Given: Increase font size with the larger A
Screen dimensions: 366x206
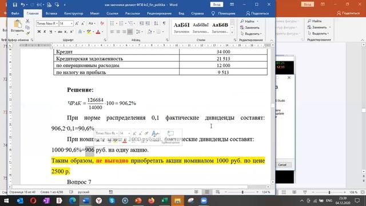Looking at the screenshot, I should pos(77,23).
